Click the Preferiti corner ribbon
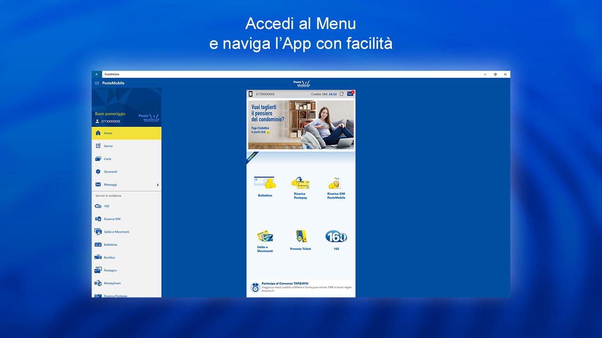 [x=252, y=157]
